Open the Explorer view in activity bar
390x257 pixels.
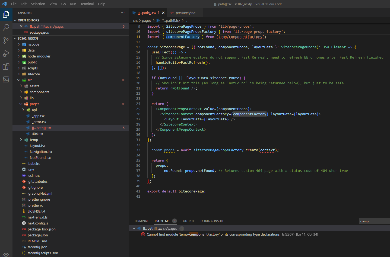6,14
